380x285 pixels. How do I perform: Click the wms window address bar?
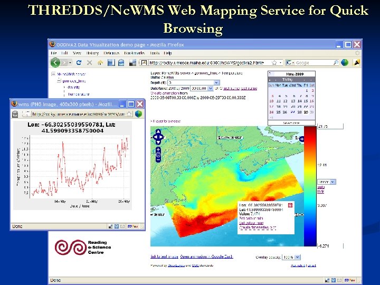tap(78, 114)
